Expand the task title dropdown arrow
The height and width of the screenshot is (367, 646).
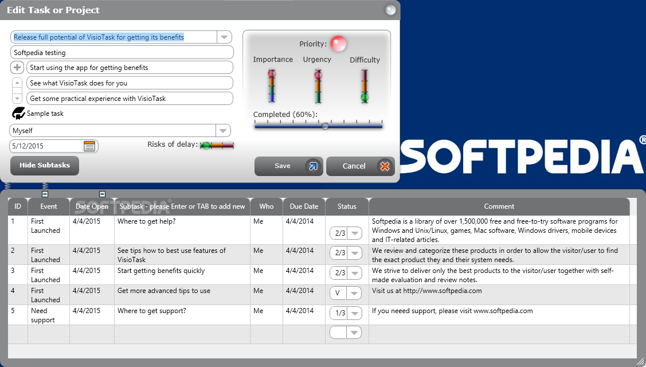(x=224, y=37)
